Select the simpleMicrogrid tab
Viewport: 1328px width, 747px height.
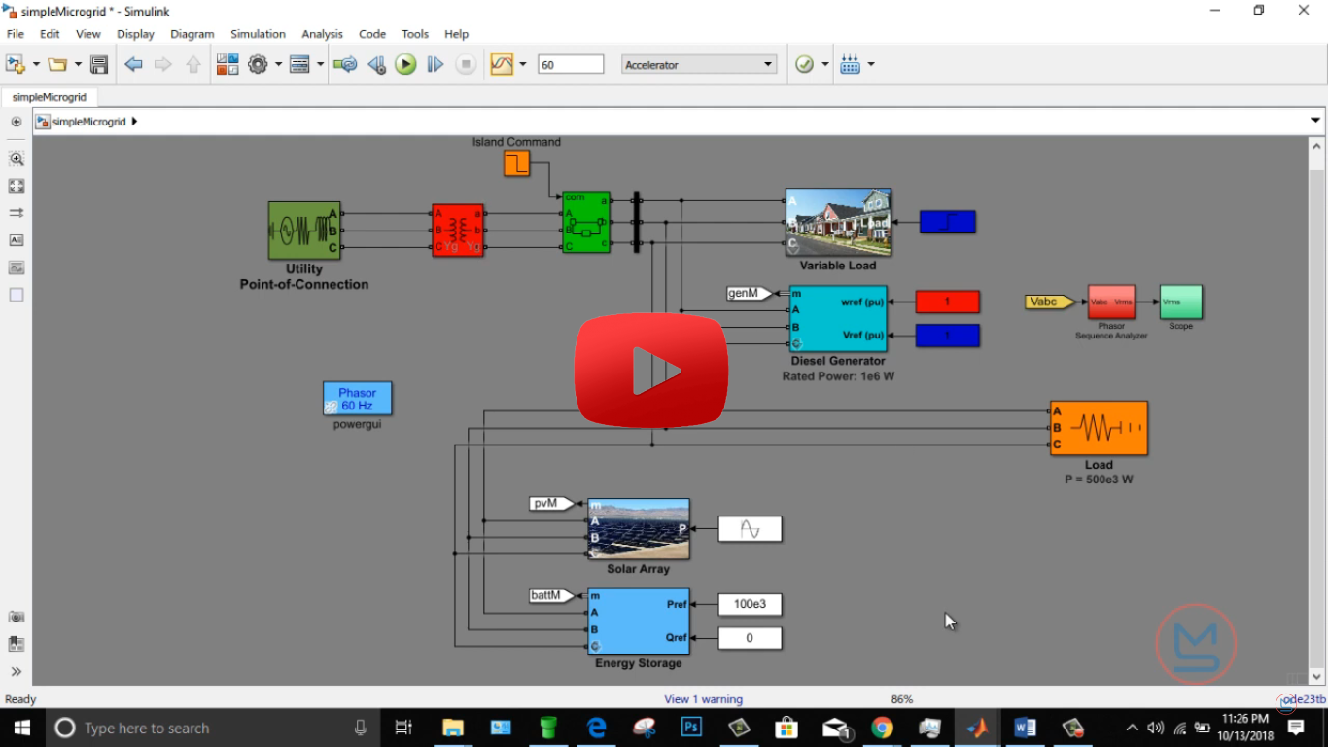pos(49,97)
